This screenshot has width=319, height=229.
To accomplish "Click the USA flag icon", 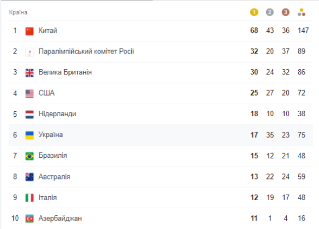I will click(29, 93).
